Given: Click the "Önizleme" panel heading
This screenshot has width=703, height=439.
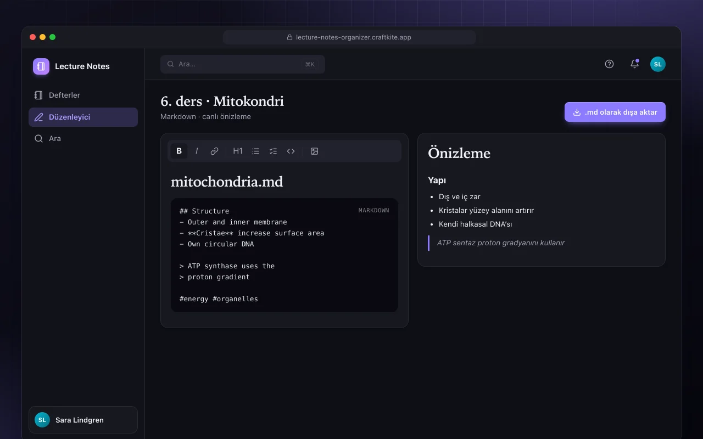Looking at the screenshot, I should coord(459,153).
